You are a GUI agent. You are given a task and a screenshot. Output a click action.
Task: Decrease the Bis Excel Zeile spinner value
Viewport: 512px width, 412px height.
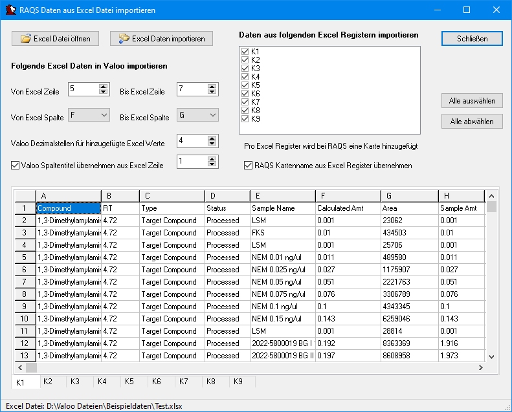click(213, 92)
